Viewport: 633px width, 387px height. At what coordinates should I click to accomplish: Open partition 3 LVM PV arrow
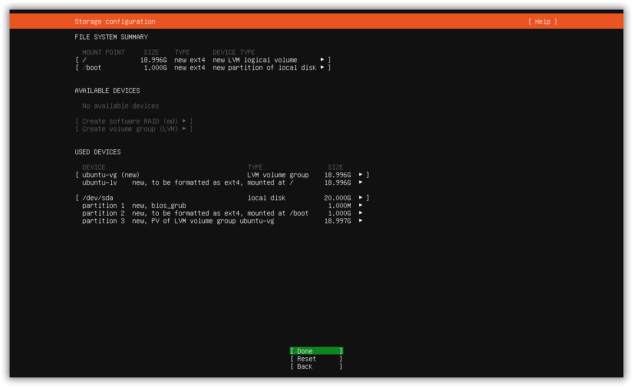361,221
